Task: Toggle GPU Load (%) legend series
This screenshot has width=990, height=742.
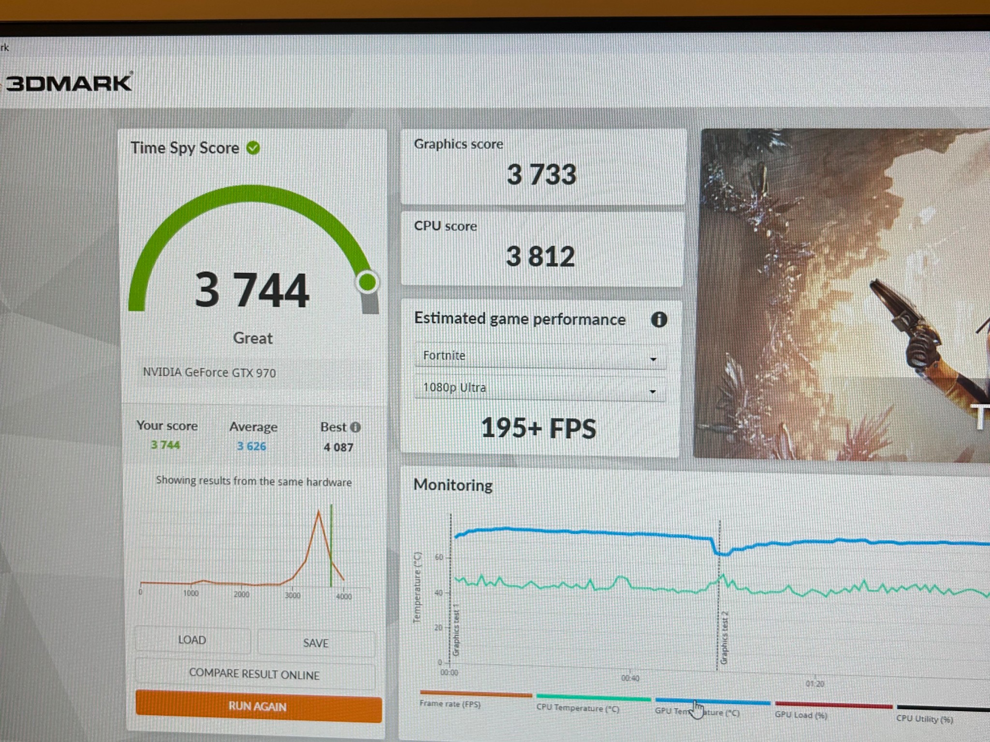Action: pos(801,715)
